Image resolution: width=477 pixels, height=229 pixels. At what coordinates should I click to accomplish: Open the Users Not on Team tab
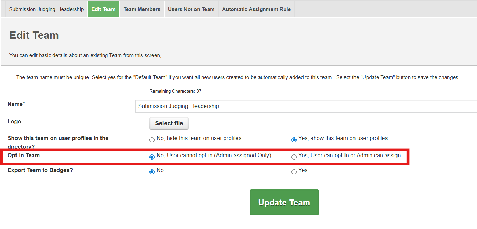click(x=191, y=9)
